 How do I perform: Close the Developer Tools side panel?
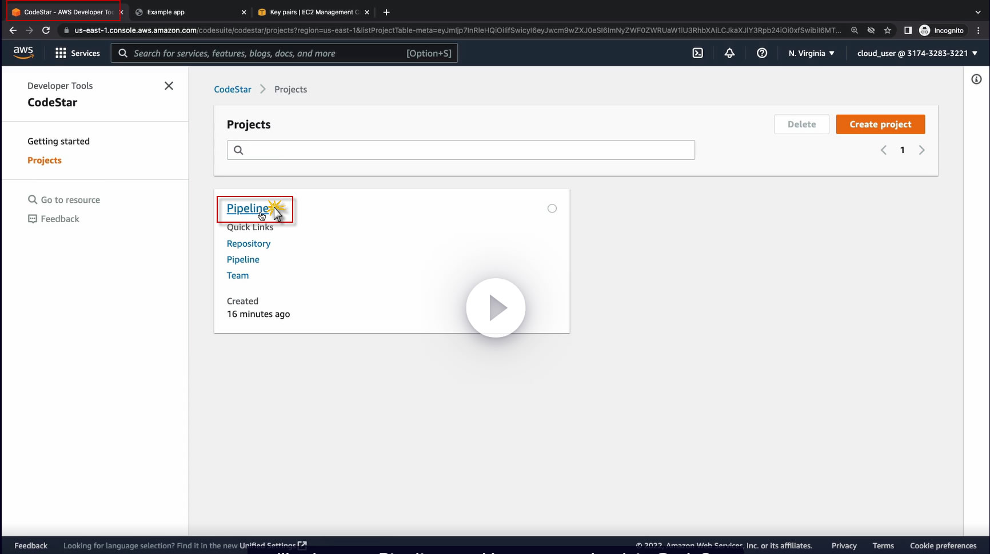pyautogui.click(x=169, y=86)
